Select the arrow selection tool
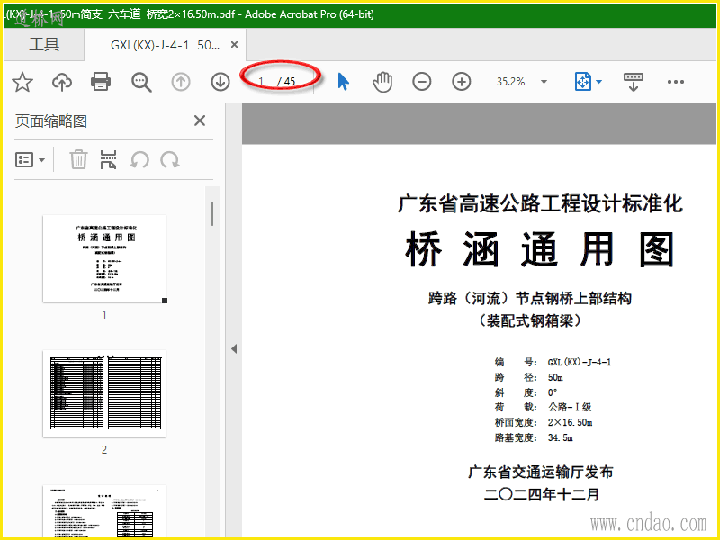Viewport: 720px width, 540px height. pos(343,82)
